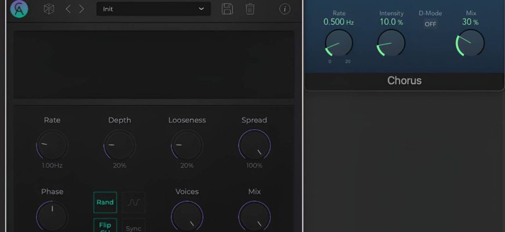The height and width of the screenshot is (232, 505).
Task: Go to next preset with right arrow
Action: point(82,9)
